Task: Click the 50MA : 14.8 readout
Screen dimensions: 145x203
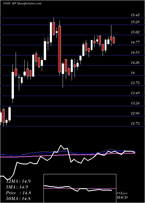Action: click(x=18, y=198)
